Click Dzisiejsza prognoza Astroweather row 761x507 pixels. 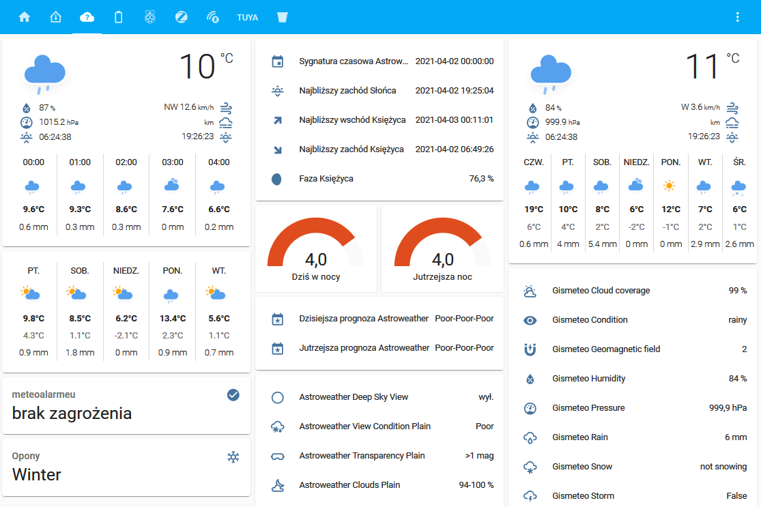click(379, 319)
